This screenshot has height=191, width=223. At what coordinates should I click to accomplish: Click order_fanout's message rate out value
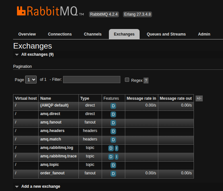[x=186, y=173]
